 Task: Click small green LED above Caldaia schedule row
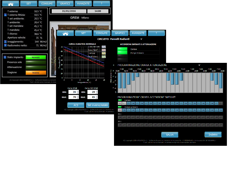120,100
